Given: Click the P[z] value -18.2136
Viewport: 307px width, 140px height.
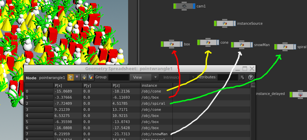Looking at the screenshot, I should coord(121,91).
